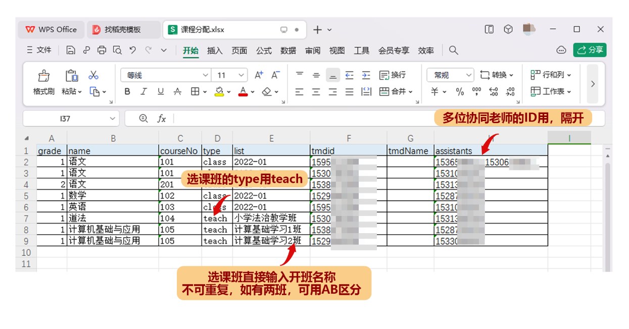Click the Save icon in quick toolbar
This screenshot has width=629, height=329.
(x=71, y=50)
